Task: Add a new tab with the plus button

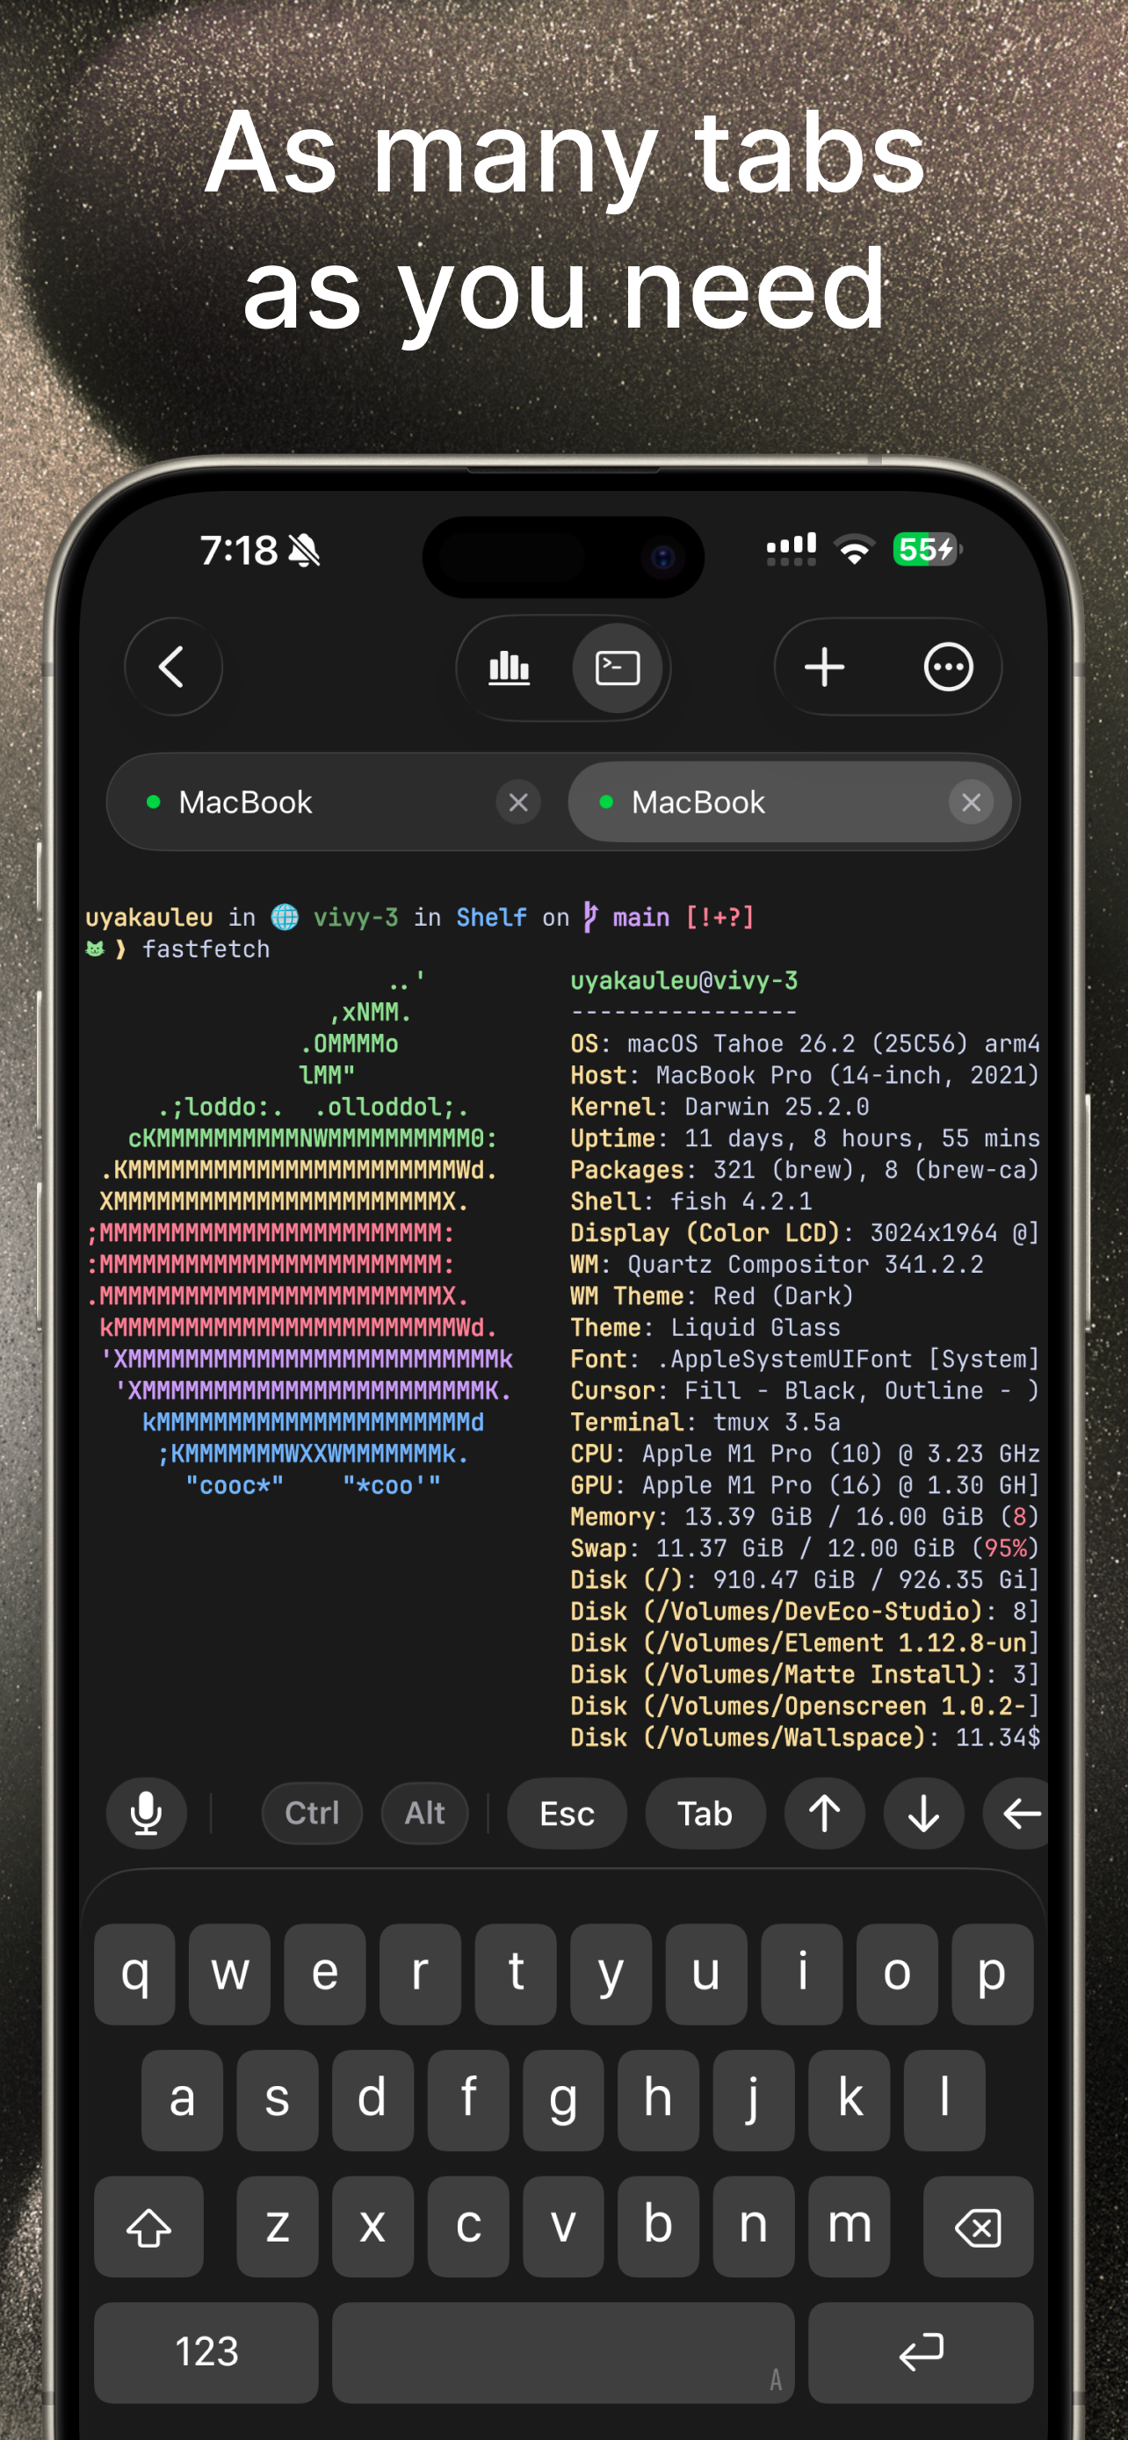Action: (824, 667)
